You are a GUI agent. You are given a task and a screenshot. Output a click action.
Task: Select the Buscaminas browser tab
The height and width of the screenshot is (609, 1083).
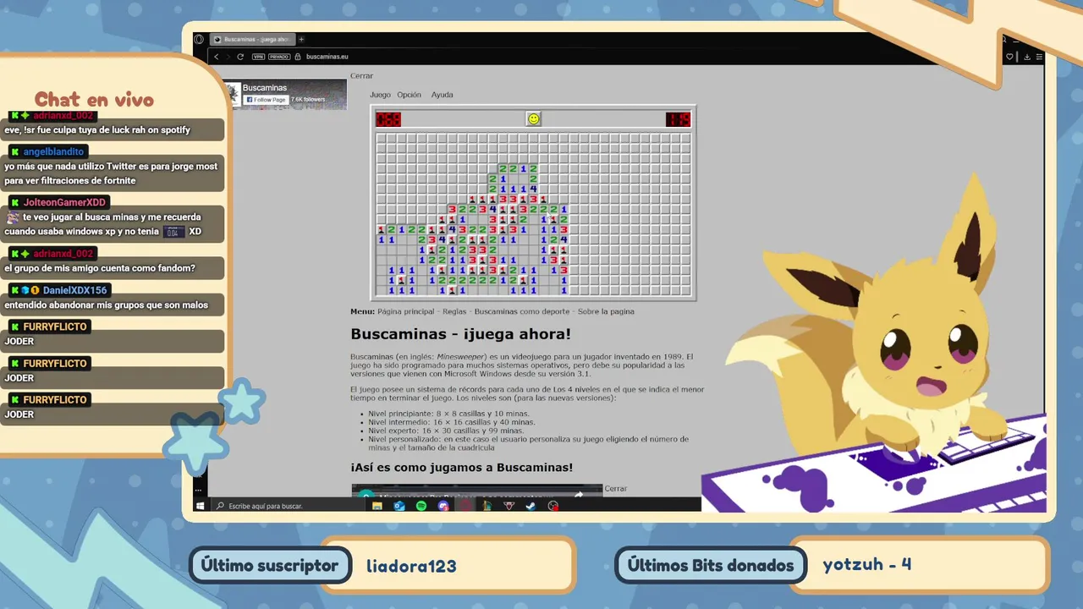[252, 39]
